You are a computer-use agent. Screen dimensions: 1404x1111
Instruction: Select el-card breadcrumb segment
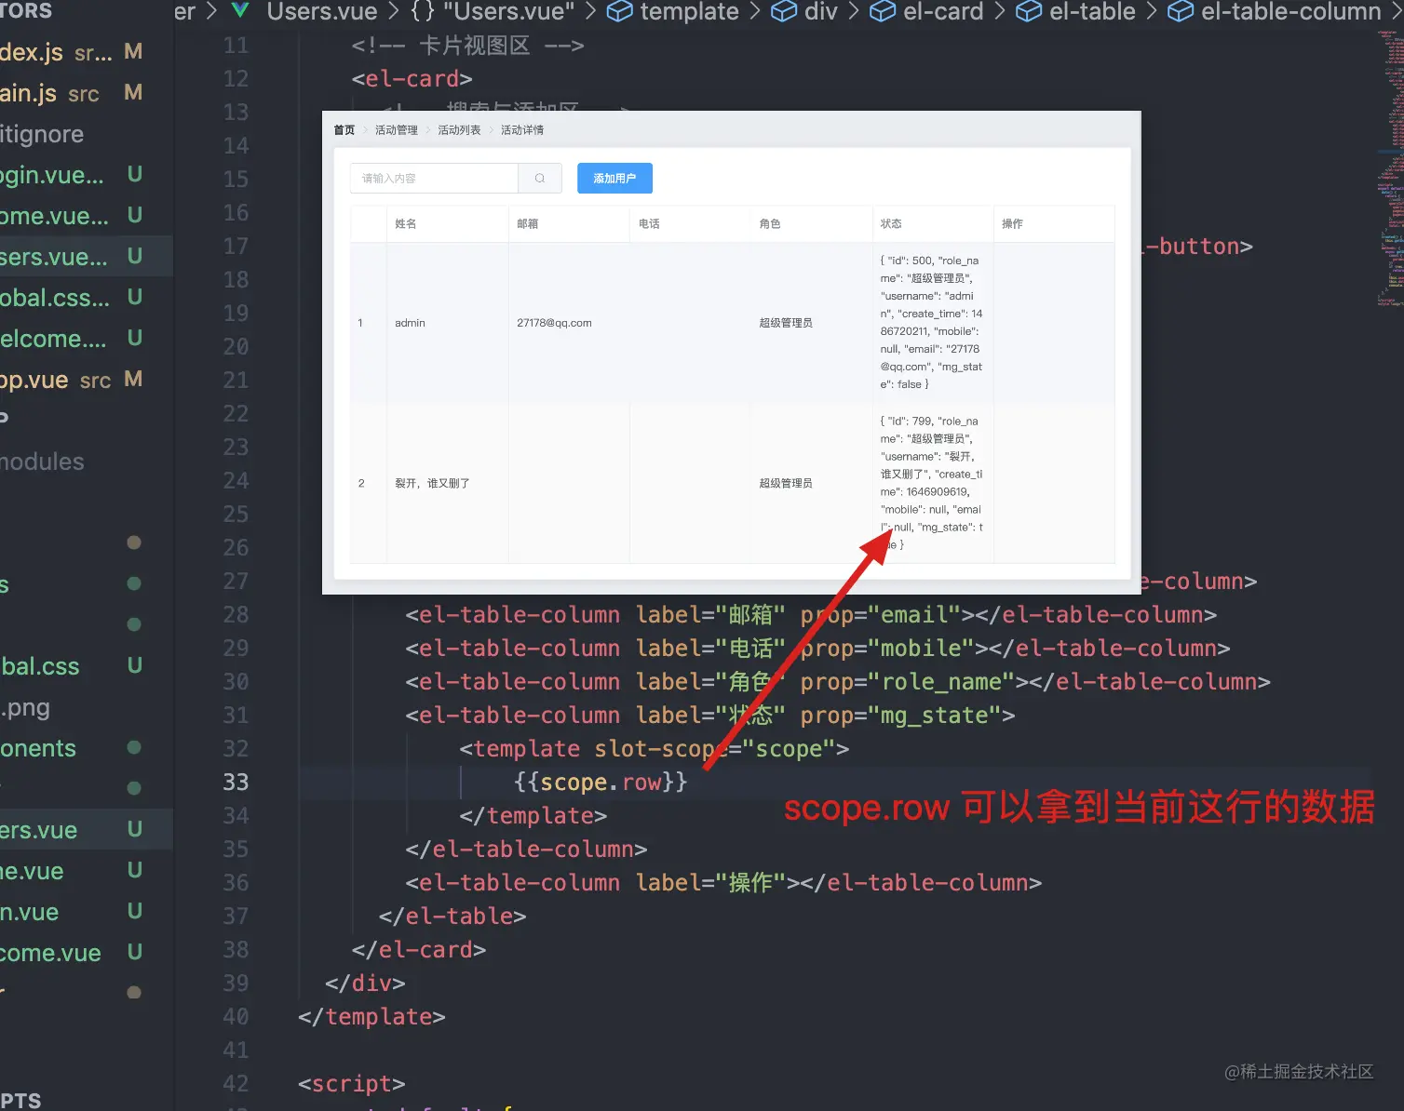tap(943, 11)
